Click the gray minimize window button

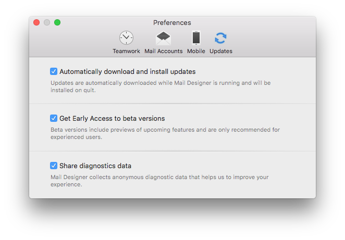47,22
